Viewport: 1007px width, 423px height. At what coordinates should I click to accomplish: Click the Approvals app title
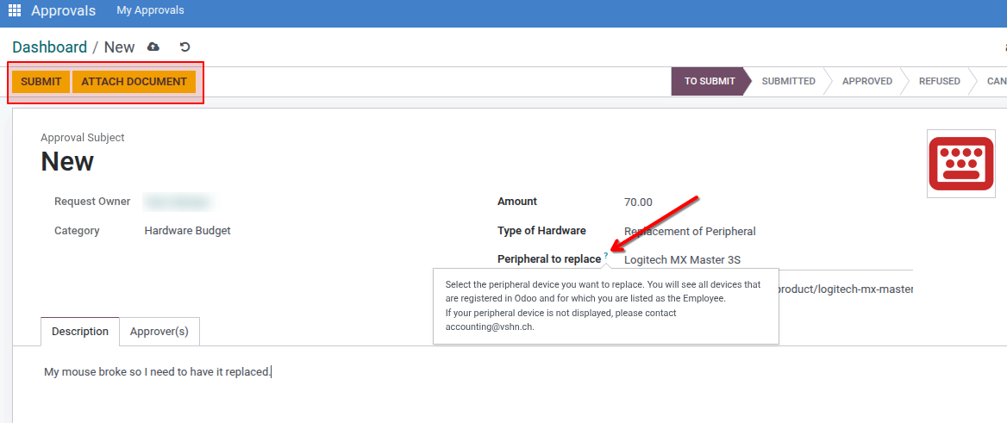point(64,11)
